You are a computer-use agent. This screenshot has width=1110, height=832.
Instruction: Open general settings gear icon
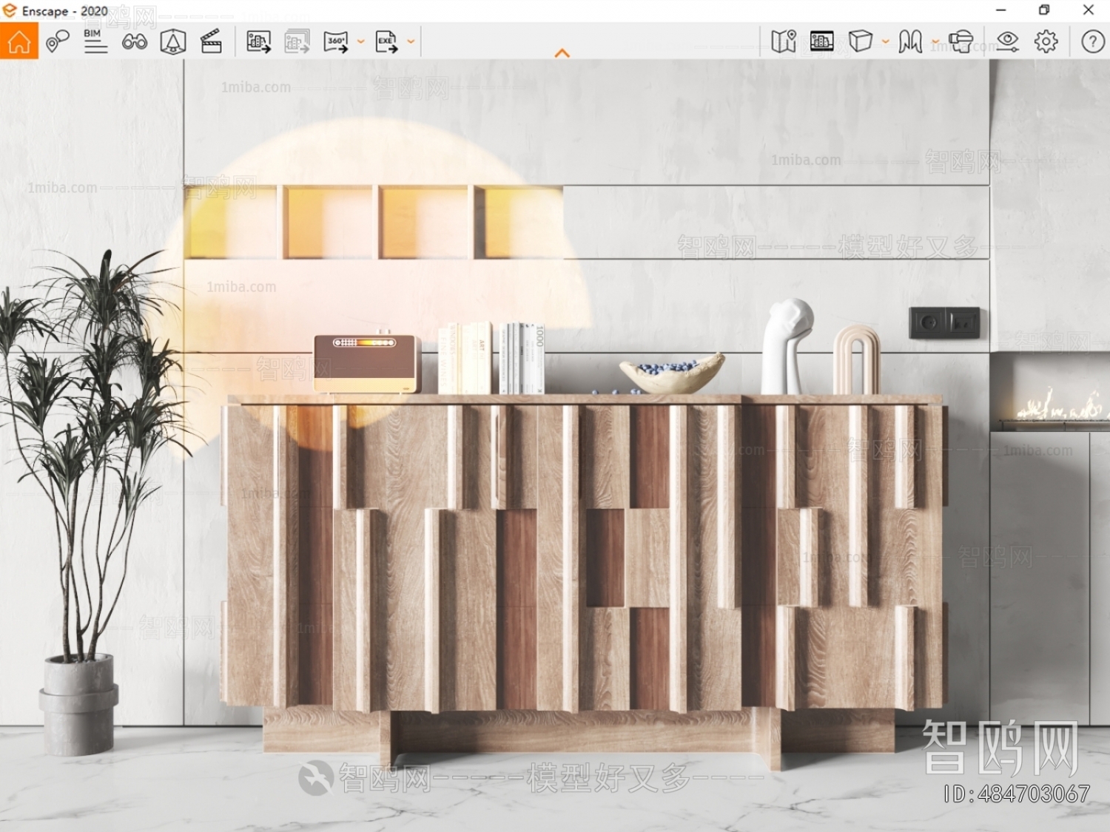click(1046, 41)
